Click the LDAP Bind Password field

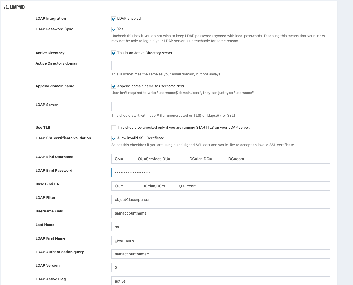[x=221, y=172]
